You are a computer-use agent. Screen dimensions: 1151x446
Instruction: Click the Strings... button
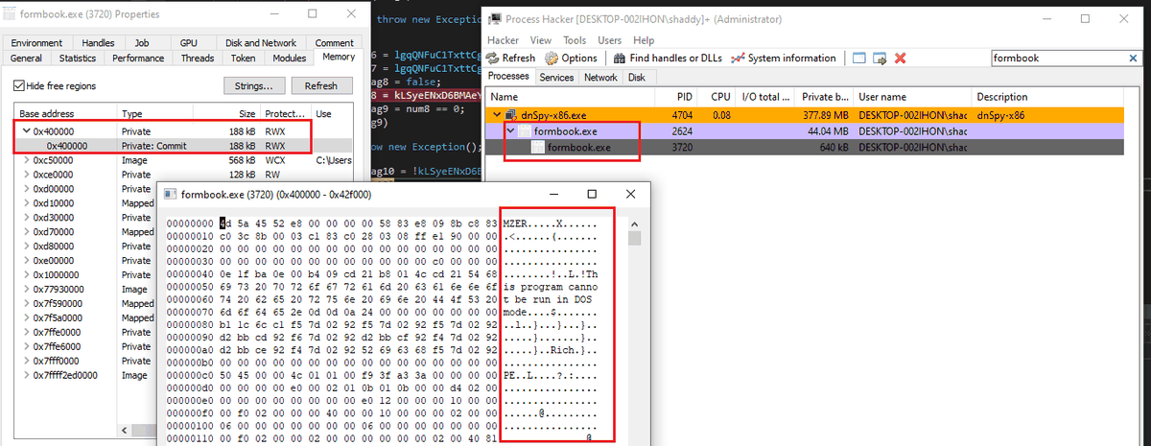254,85
